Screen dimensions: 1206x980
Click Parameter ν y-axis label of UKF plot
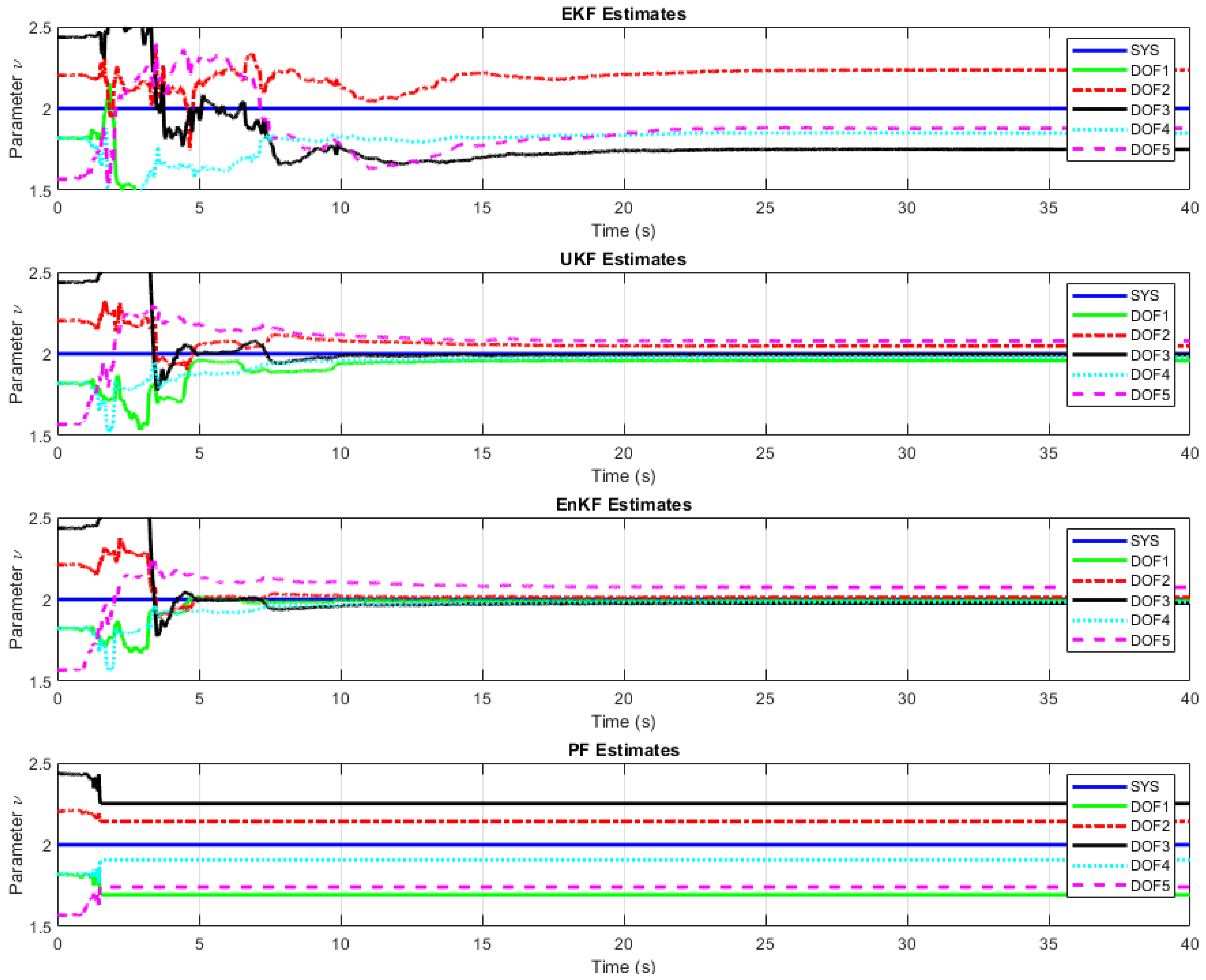pyautogui.click(x=16, y=354)
